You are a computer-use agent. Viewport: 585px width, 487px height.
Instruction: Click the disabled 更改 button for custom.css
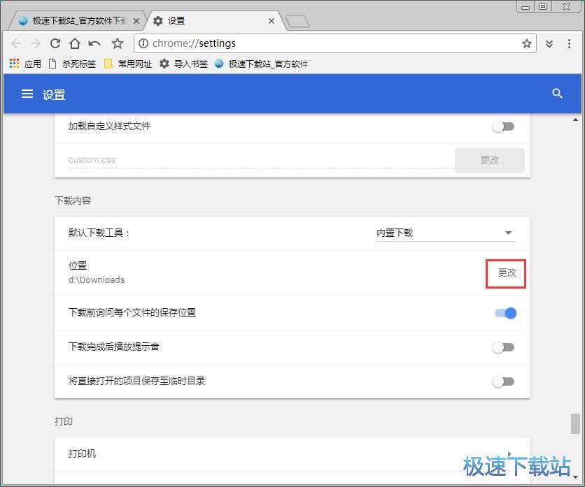click(x=490, y=160)
